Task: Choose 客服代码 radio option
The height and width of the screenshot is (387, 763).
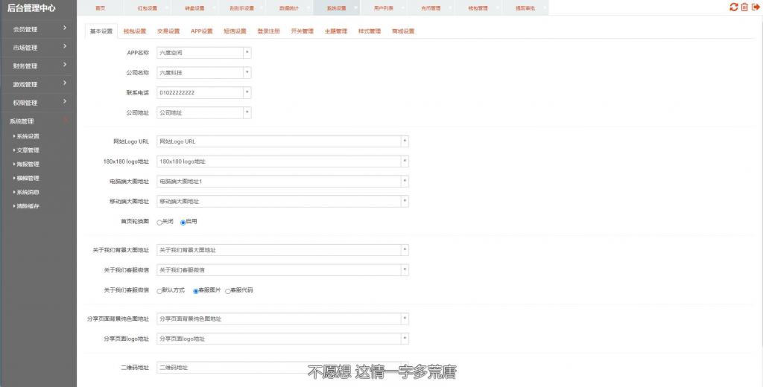Action: coord(228,290)
